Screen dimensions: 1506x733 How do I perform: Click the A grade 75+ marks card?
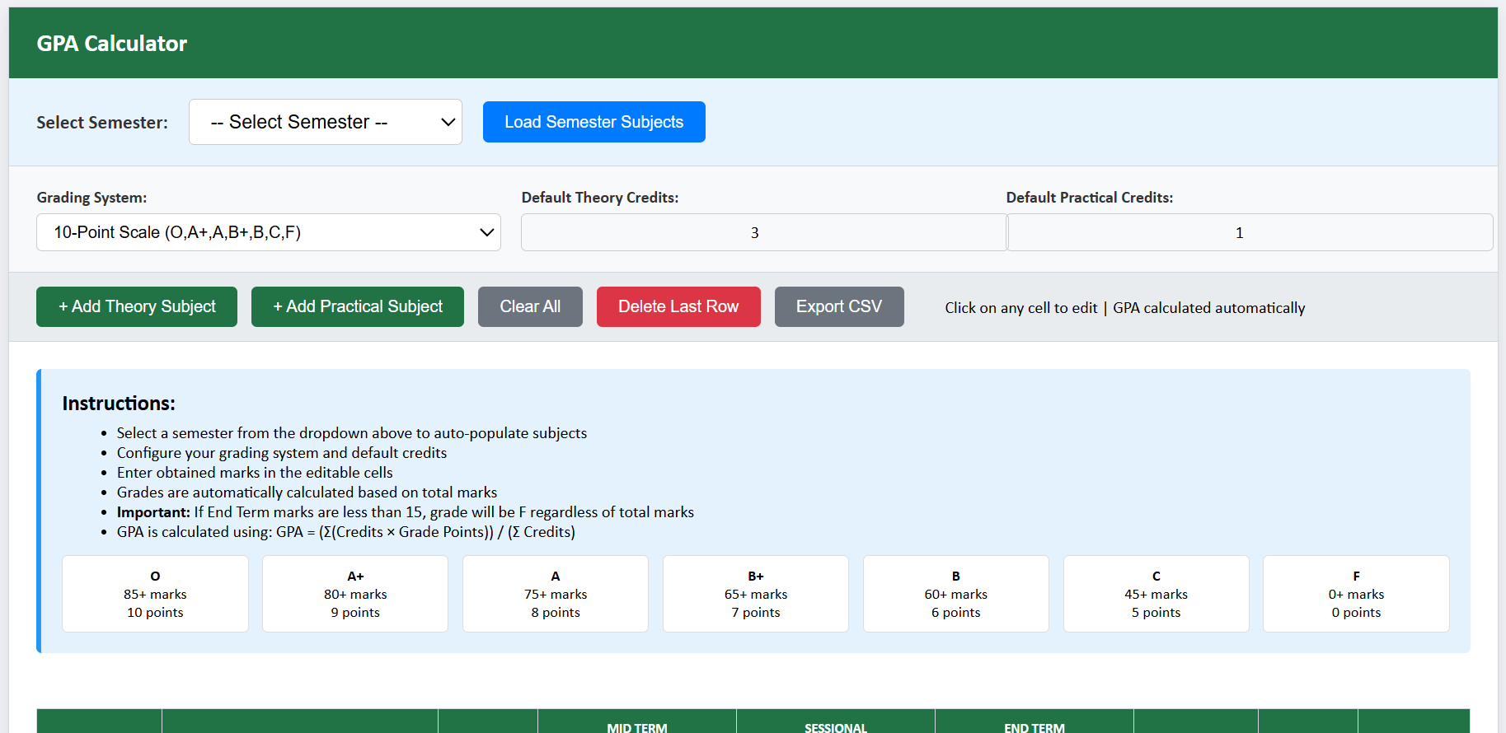[556, 594]
